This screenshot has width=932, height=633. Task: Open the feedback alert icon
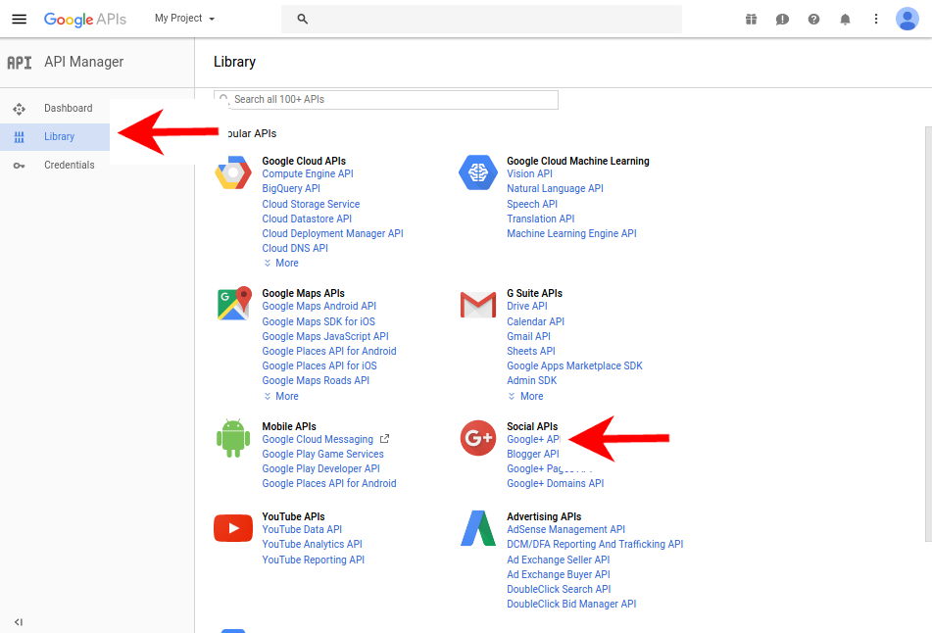coord(782,19)
